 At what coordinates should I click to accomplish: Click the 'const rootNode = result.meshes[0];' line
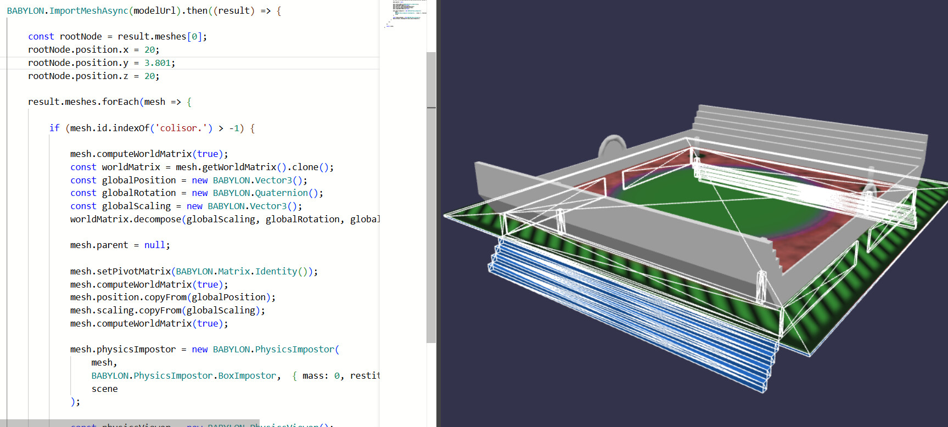click(117, 37)
